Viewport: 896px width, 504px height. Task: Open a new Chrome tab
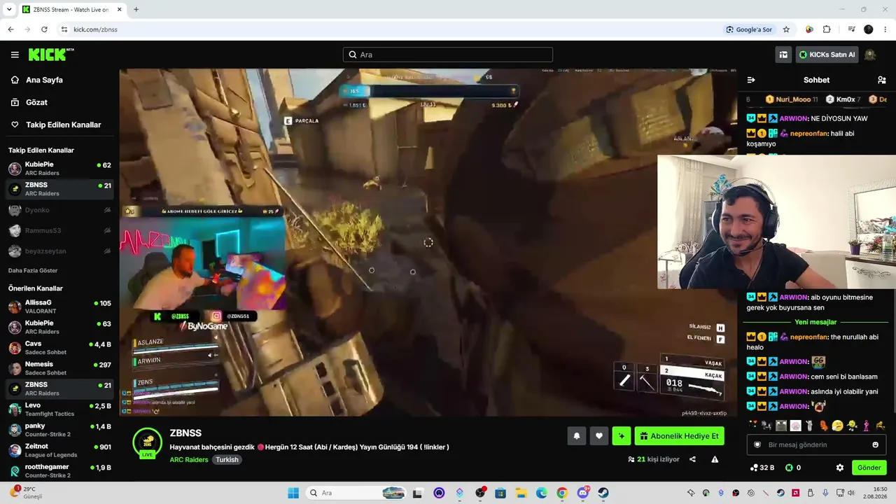[x=136, y=10]
